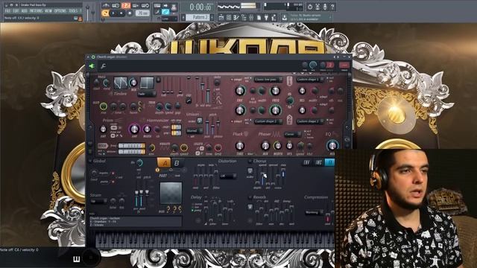Click the 3.2 countdown before recording icon
This screenshot has height=268, width=477.
126,5
